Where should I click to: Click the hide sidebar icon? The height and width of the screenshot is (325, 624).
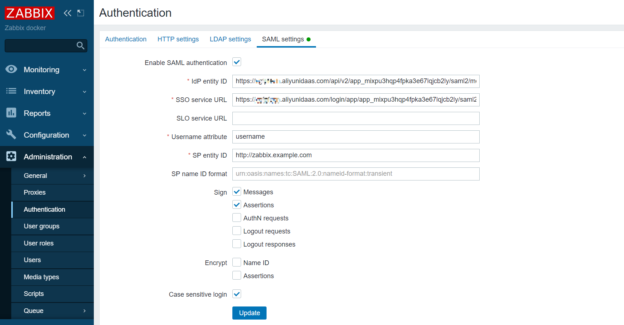[x=81, y=13]
